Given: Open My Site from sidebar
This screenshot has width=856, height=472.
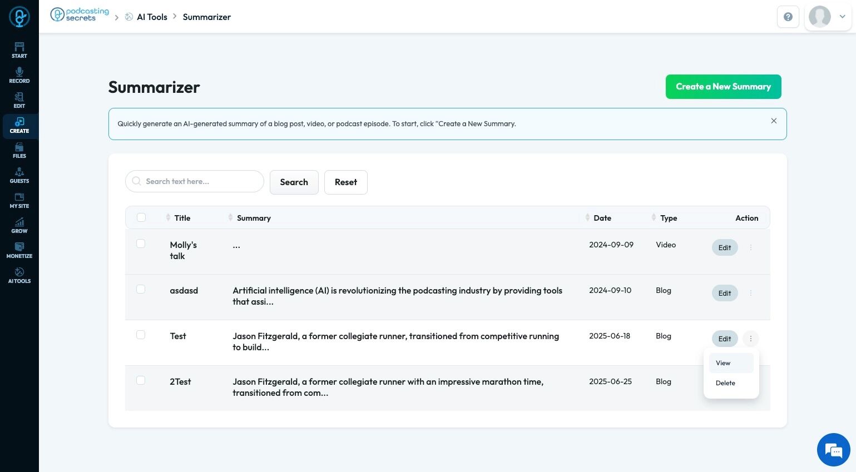Looking at the screenshot, I should 19,201.
